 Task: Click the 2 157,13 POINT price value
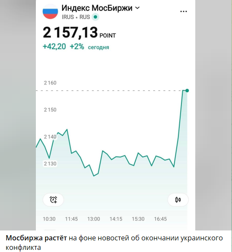pos(79,33)
